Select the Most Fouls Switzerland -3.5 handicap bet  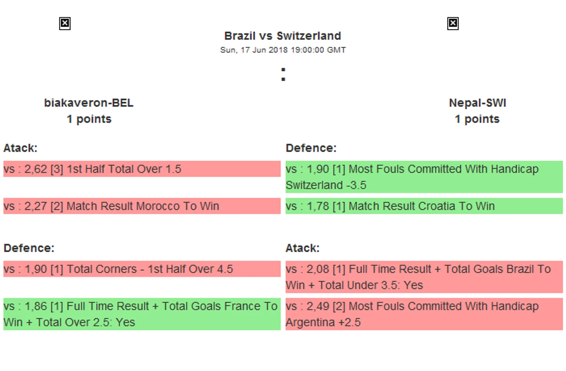click(x=424, y=177)
